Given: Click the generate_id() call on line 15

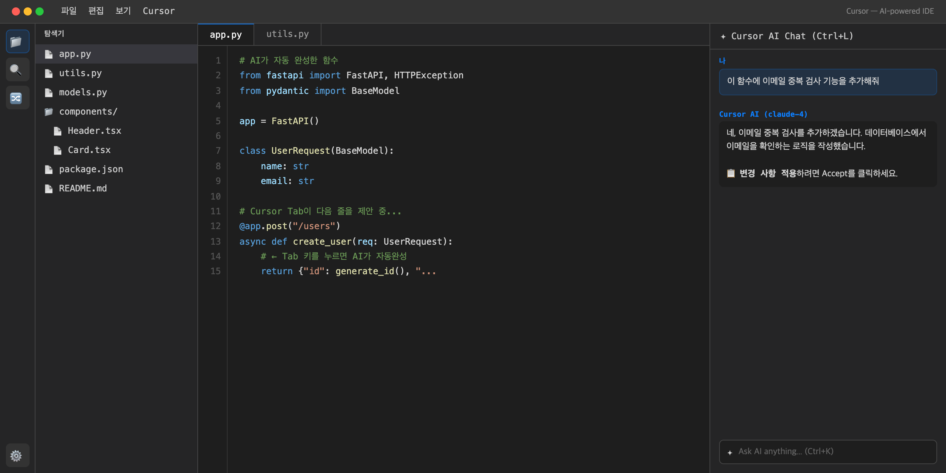Looking at the screenshot, I should coord(370,271).
